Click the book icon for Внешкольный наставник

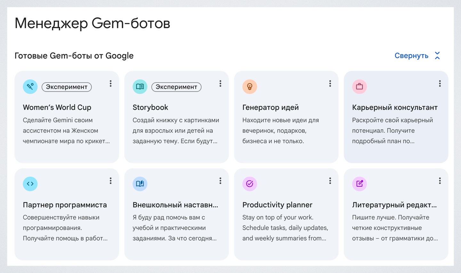[x=140, y=184]
